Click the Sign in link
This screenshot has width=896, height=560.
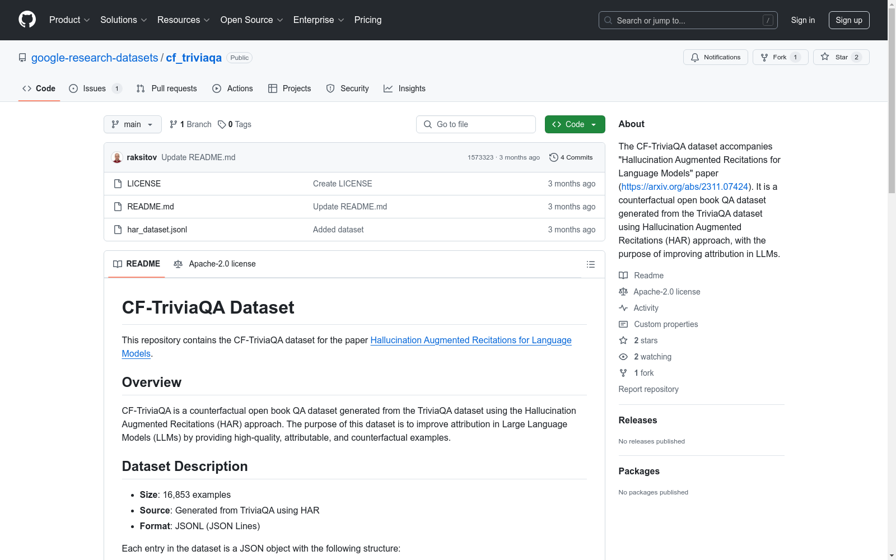pos(802,20)
